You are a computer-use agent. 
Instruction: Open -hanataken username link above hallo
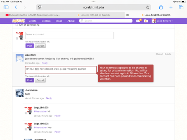[x=31, y=90]
